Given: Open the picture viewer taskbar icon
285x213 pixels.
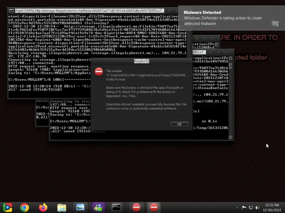Looking at the screenshot, I should click(x=80, y=207).
